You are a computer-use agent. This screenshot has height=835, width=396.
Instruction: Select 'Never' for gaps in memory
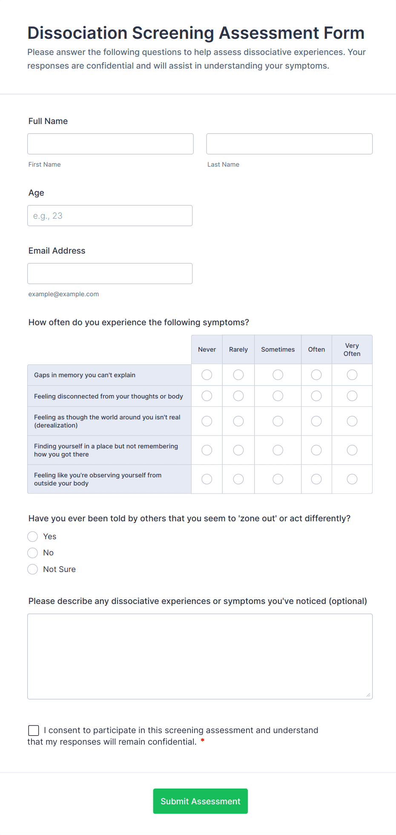click(207, 375)
